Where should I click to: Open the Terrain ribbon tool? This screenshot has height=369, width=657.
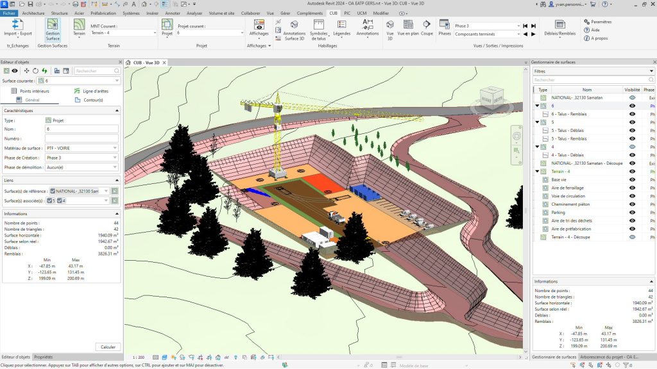click(x=79, y=28)
